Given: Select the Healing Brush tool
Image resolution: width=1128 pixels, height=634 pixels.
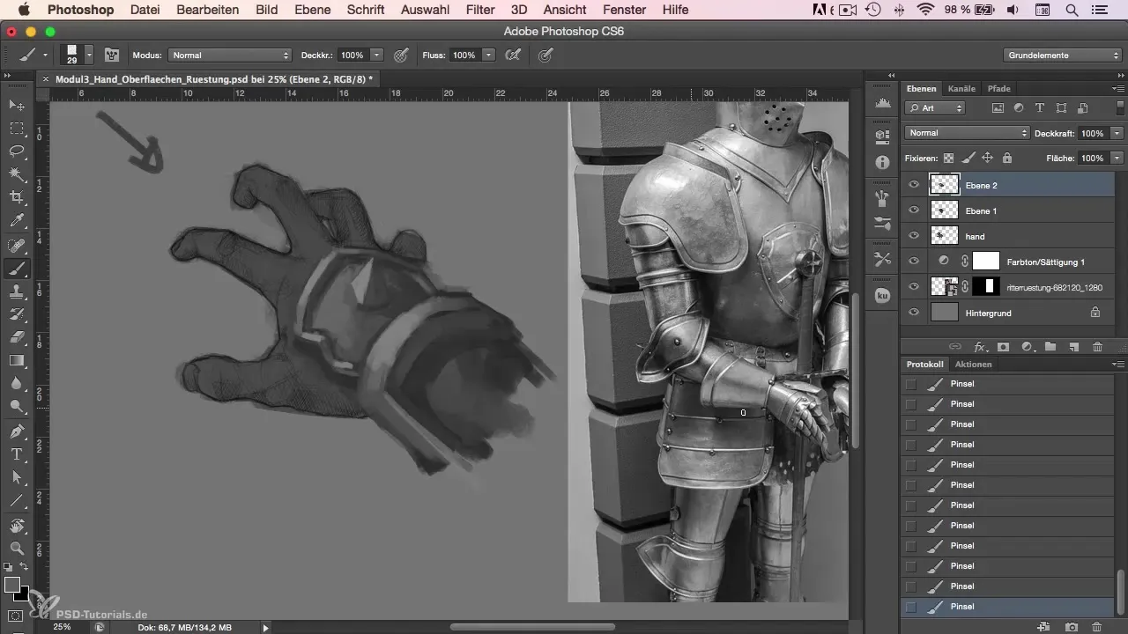Looking at the screenshot, I should tap(16, 245).
